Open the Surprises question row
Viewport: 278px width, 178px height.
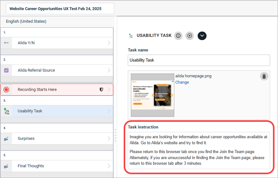(57, 139)
